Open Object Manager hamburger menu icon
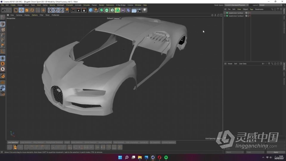Image resolution: width=286 pixels, height=161 pixels. [x=225, y=9]
